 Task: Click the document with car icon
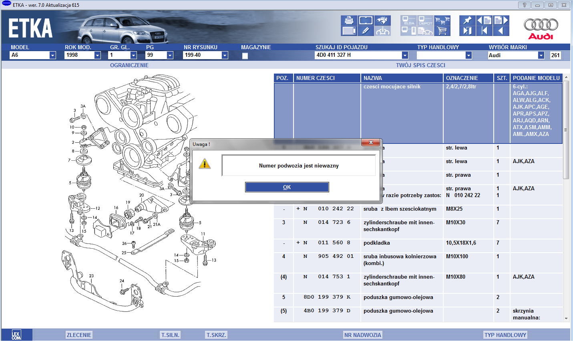(425, 31)
